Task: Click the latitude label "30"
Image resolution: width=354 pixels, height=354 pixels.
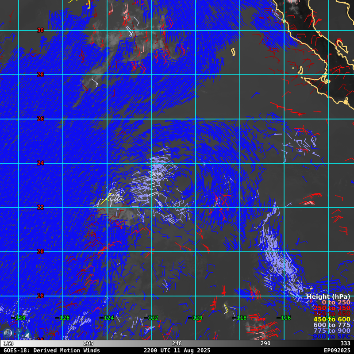Action: point(40,30)
